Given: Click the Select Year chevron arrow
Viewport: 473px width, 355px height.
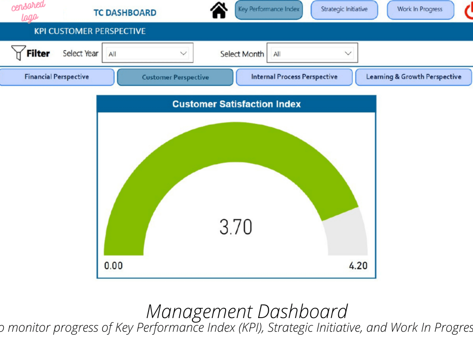Looking at the screenshot, I should [x=183, y=53].
